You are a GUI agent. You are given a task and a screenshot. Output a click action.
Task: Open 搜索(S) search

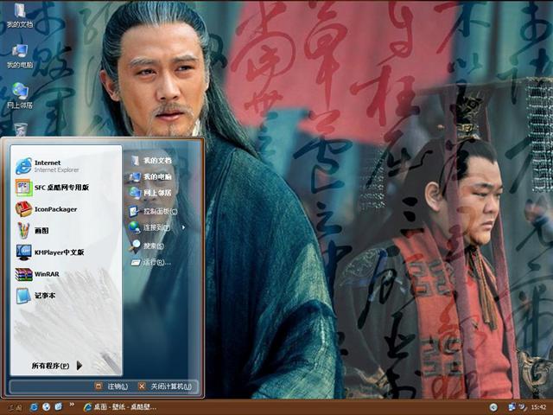pyautogui.click(x=147, y=246)
